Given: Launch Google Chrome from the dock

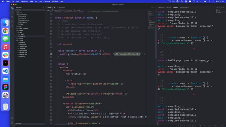Looking at the screenshot, I should 5,31.
